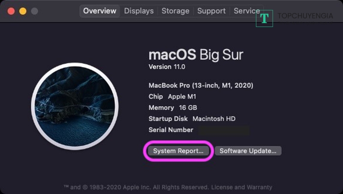Open the Displays tab
The height and width of the screenshot is (194, 343).
tap(139, 11)
